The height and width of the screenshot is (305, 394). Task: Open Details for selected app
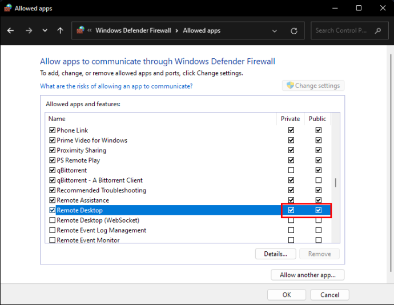[275, 254]
